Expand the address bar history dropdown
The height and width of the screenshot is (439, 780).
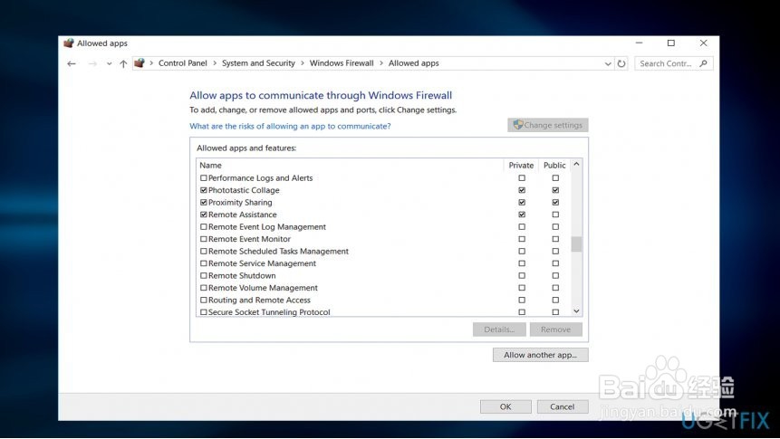608,63
